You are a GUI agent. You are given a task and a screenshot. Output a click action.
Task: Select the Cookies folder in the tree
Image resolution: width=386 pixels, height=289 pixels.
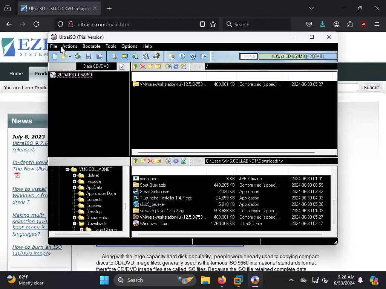pyautogui.click(x=93, y=205)
